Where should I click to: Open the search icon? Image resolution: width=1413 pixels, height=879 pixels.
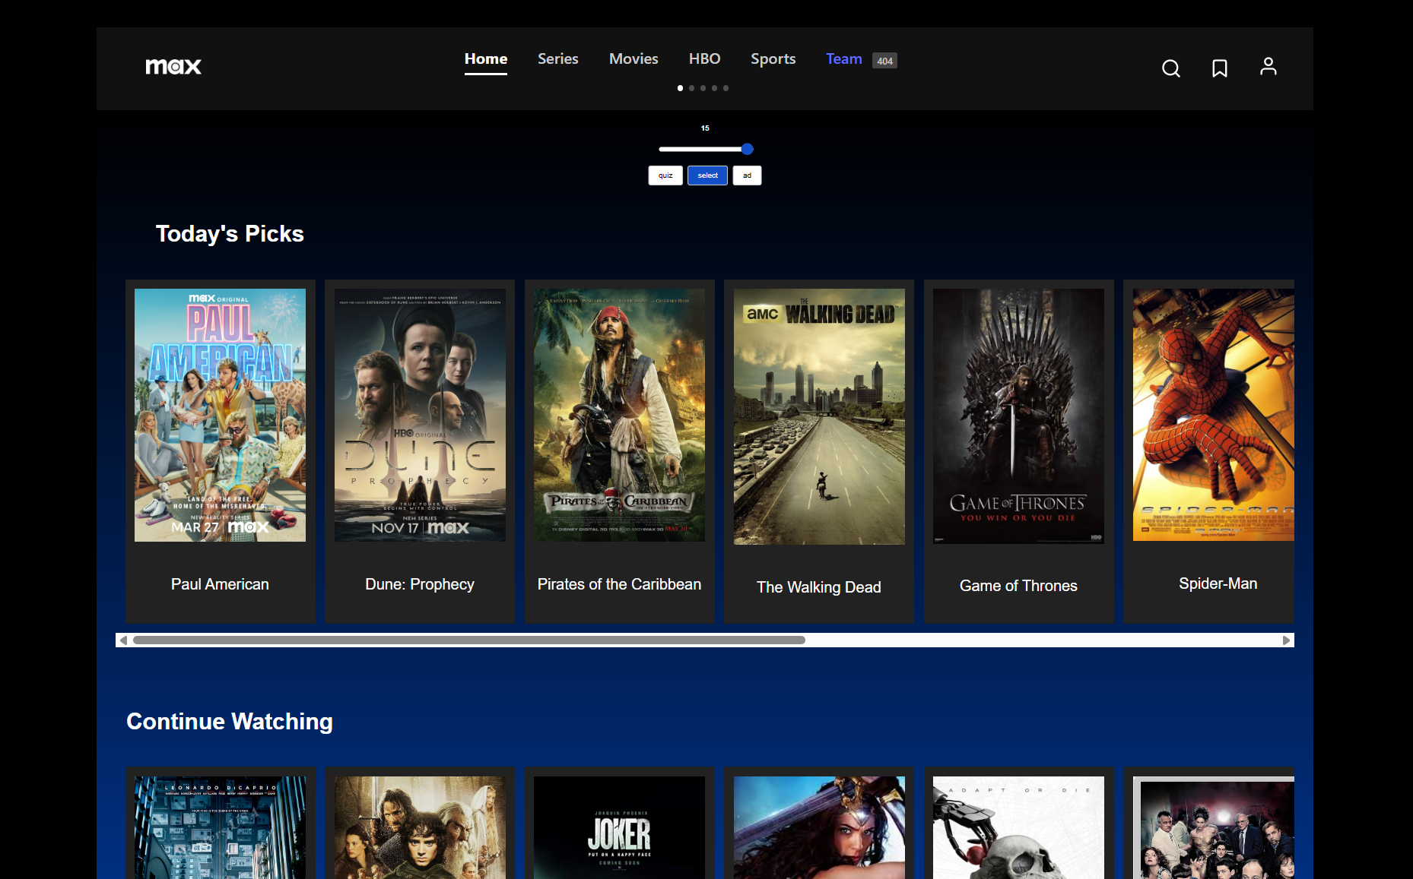[x=1170, y=68]
